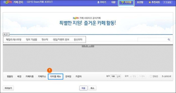The width and height of the screenshot is (176, 93).
Task: Click the banner headline 특별한 지원! 즐거운 카페 활동!
Action: coord(87,23)
